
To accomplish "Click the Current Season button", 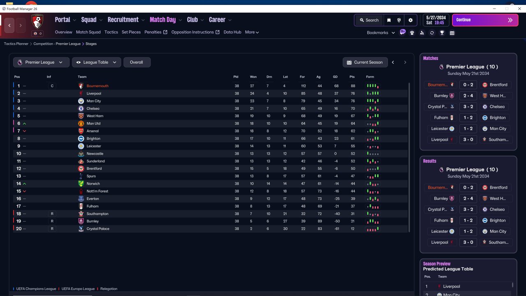I will (x=365, y=62).
